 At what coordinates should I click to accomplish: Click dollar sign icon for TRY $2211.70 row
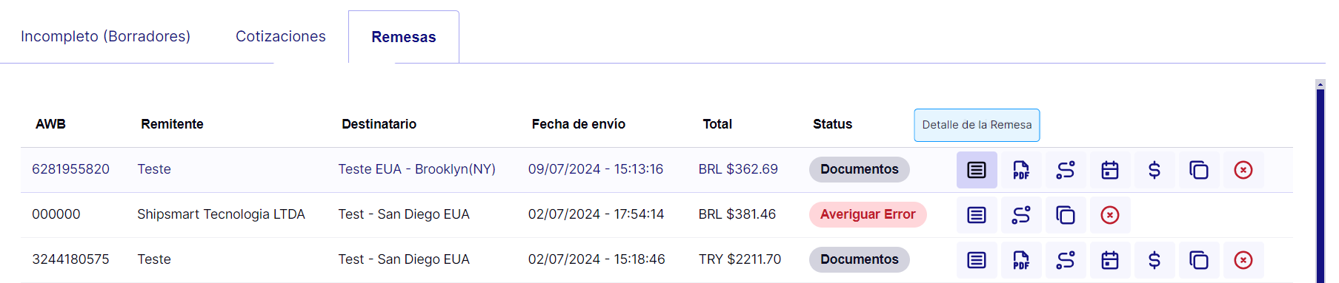click(x=1154, y=260)
